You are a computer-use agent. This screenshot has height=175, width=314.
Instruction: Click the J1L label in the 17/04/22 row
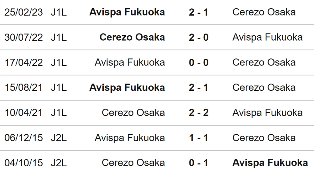click(59, 62)
